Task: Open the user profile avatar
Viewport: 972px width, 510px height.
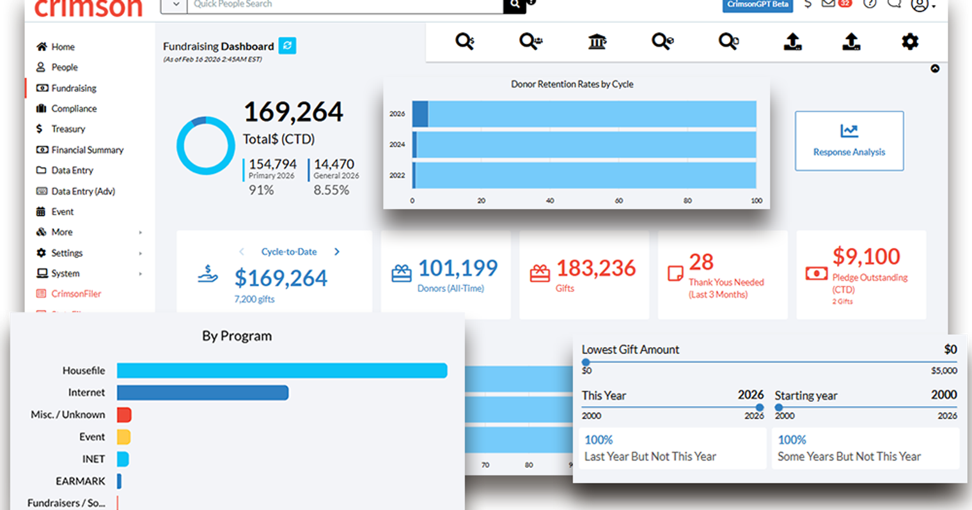Action: 920,4
